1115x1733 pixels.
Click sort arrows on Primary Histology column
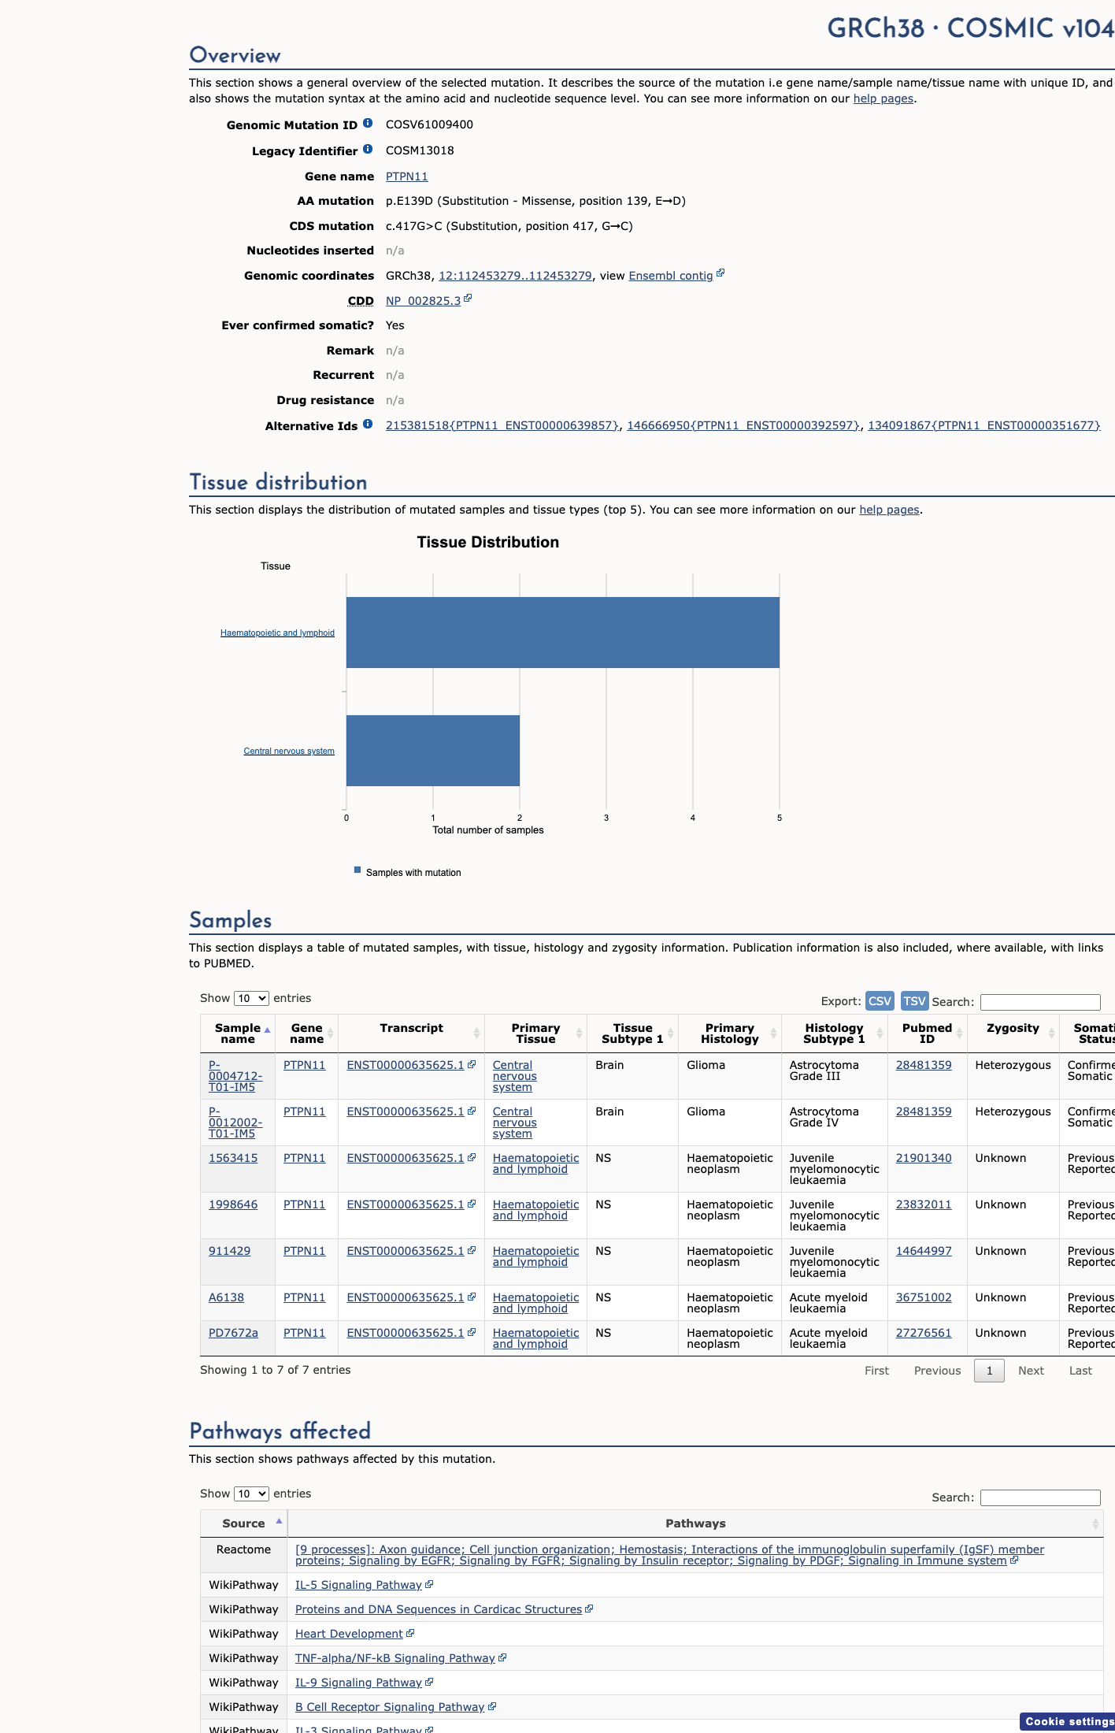pyautogui.click(x=774, y=1033)
